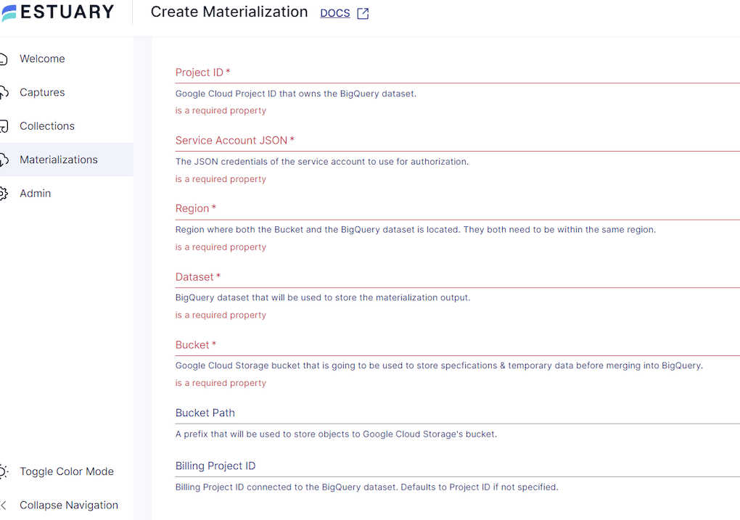Image resolution: width=740 pixels, height=520 pixels.
Task: Click the Captures icon
Action: [x=4, y=92]
